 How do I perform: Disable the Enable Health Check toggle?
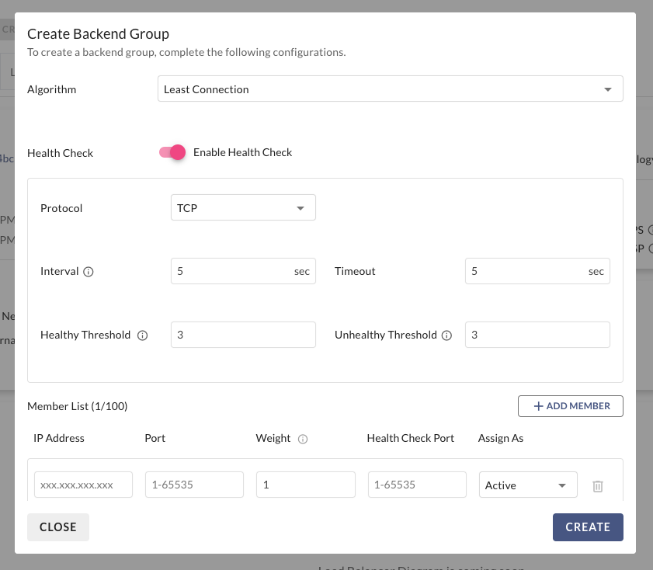pyautogui.click(x=172, y=152)
